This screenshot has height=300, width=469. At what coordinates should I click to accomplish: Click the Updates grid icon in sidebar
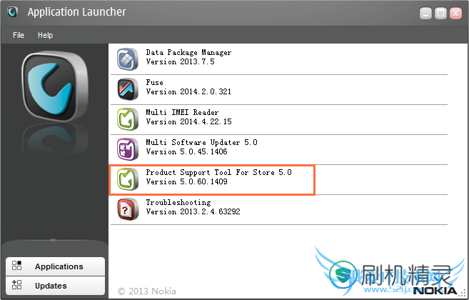16,285
